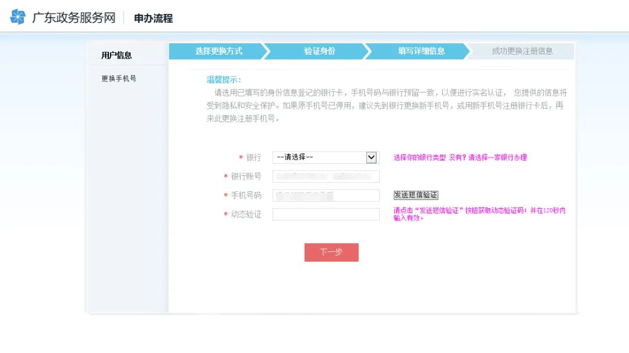Open the 银行 bank selection dropdown

pos(325,157)
